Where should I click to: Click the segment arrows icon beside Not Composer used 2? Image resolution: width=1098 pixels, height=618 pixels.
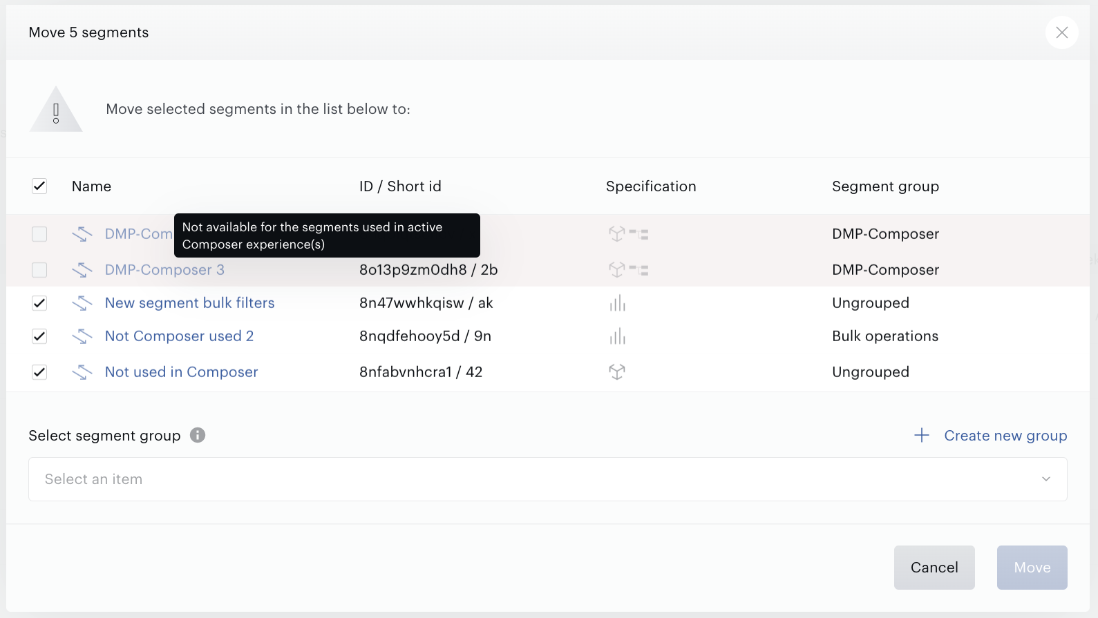[82, 336]
